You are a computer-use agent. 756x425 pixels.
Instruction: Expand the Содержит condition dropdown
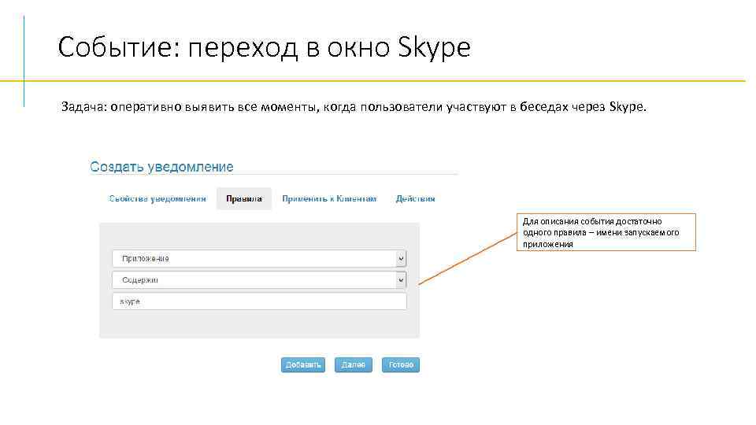pyautogui.click(x=252, y=280)
